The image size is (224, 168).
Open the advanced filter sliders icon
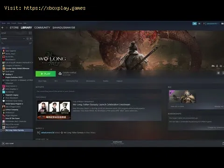[30, 43]
